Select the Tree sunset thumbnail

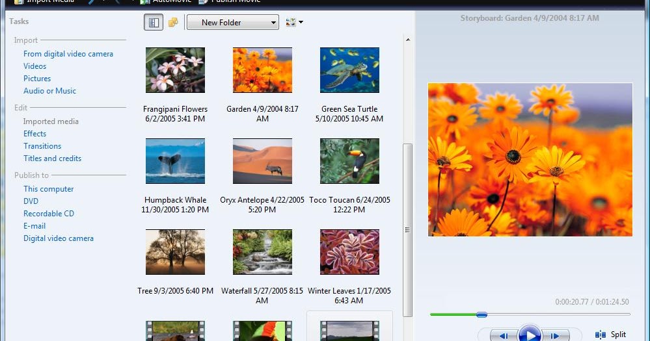pyautogui.click(x=176, y=252)
